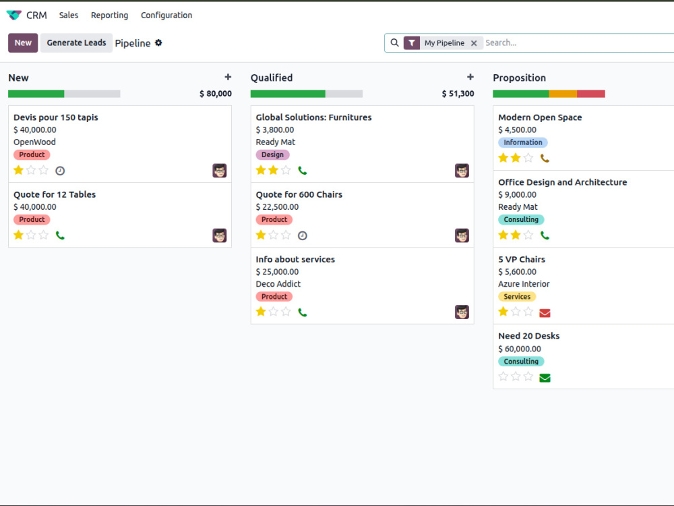
Task: Click the Product tag on Quote for 12 Tables
Action: pyautogui.click(x=32, y=219)
